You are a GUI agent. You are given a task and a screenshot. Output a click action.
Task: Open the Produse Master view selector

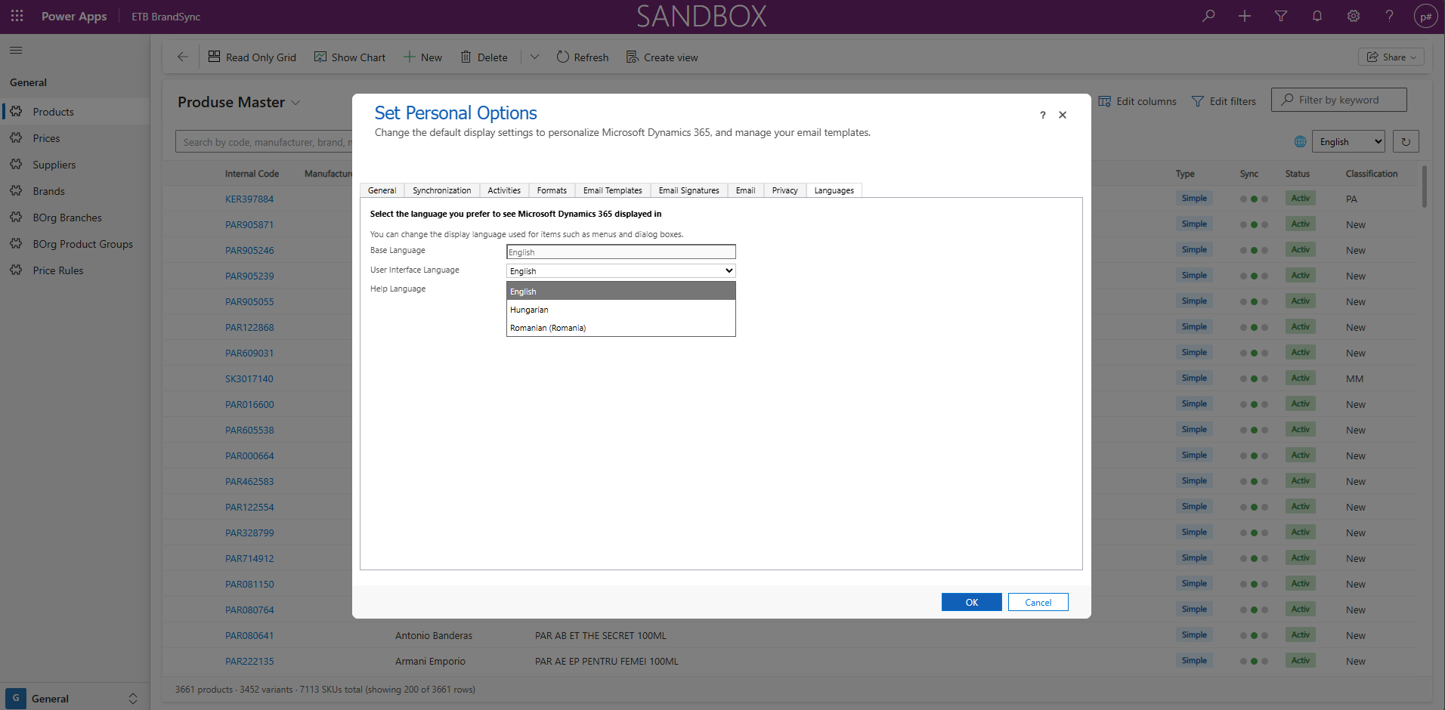239,103
